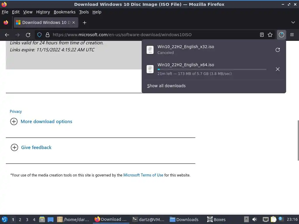Open tracking protection shield info

[x=39, y=35]
